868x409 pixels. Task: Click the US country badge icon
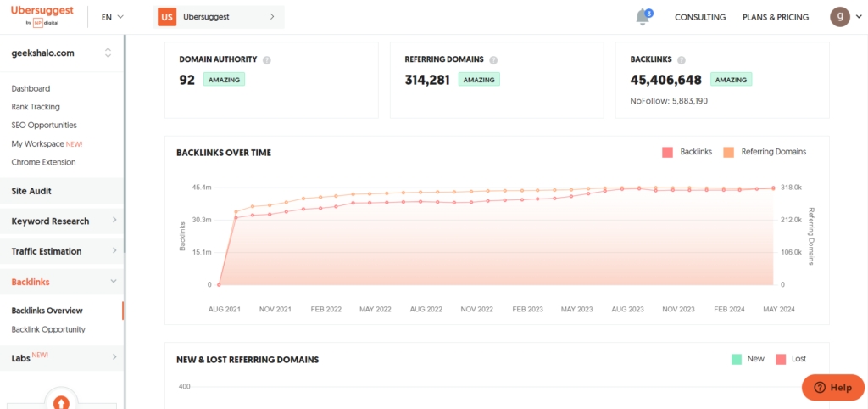tap(167, 17)
